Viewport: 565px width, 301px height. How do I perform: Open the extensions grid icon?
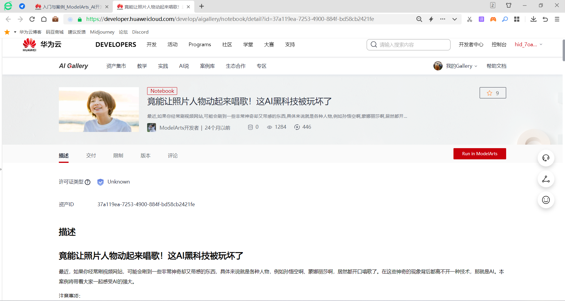click(x=517, y=19)
